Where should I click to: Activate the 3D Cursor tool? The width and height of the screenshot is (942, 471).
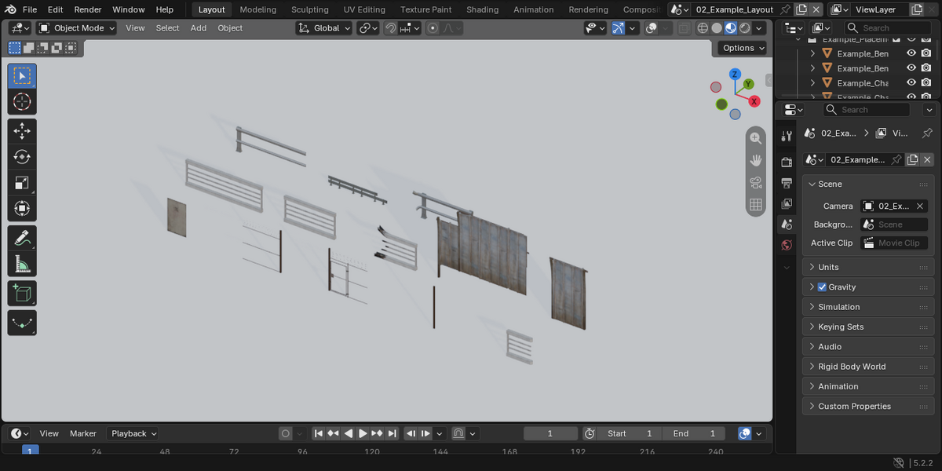pos(22,102)
